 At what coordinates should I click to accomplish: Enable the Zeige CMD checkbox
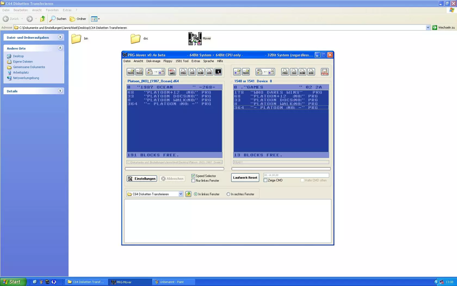click(265, 180)
